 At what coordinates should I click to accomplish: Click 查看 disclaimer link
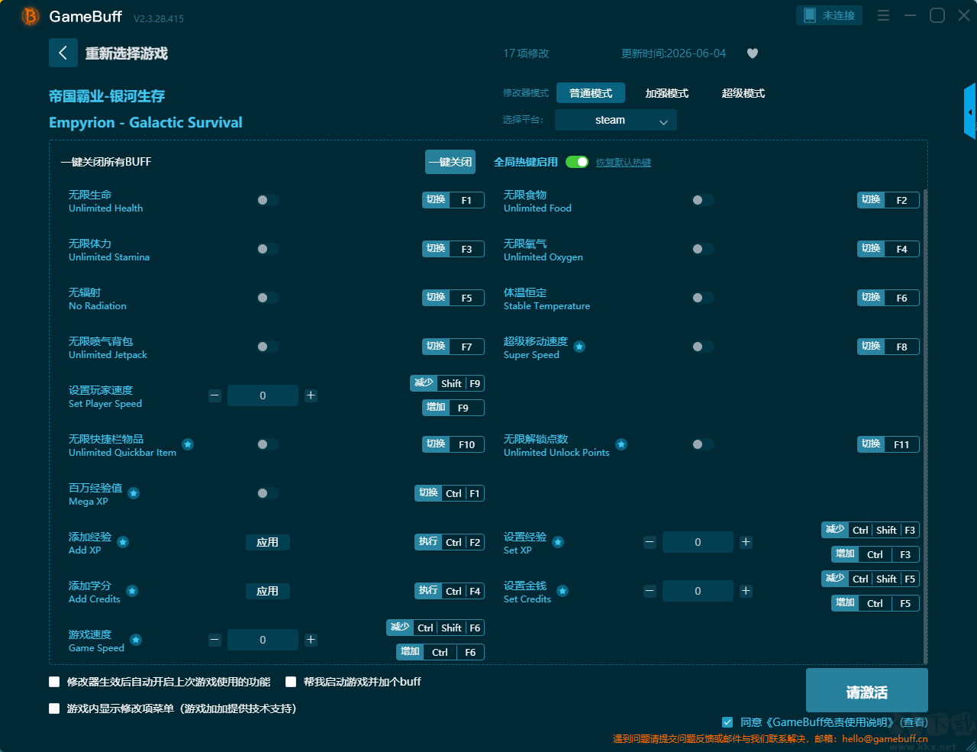click(x=914, y=722)
